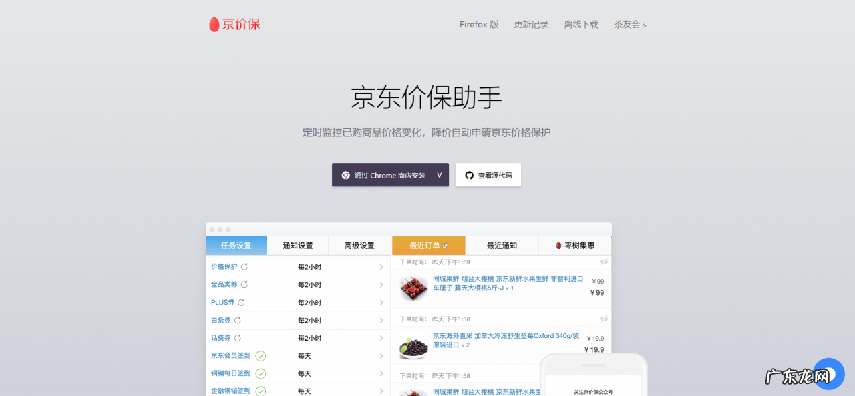Open the Chrome install dropdown arrow
855x396 pixels.
point(440,175)
